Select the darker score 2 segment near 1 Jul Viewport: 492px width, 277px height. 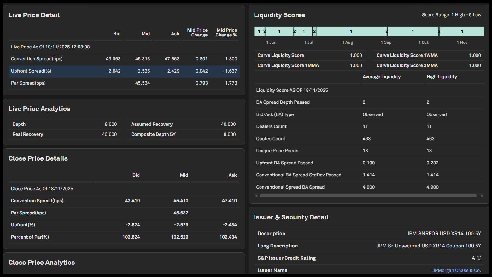314,31
